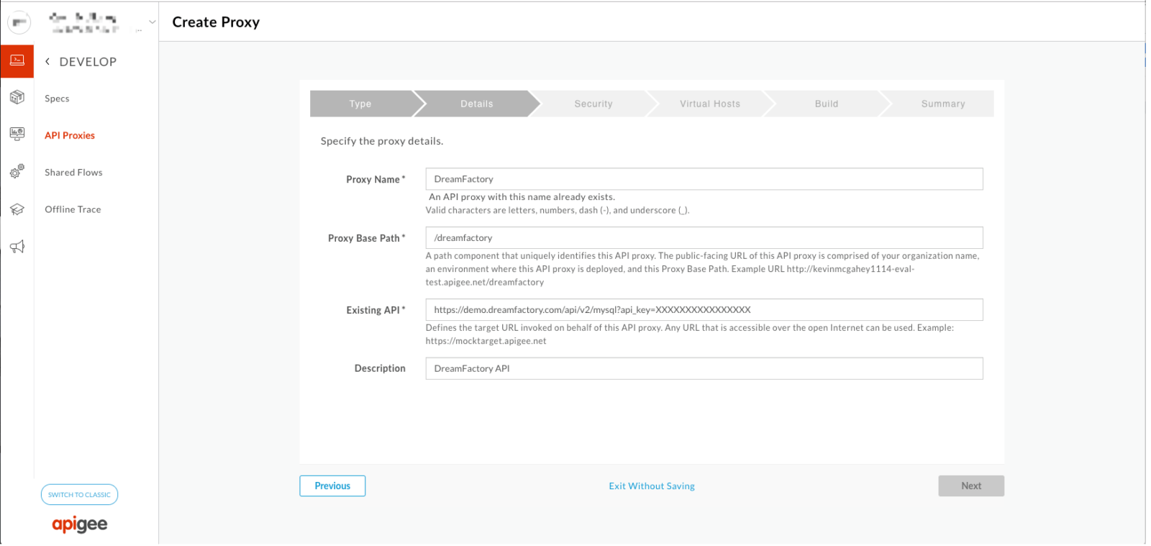Open the Analyze monitor icon in sidebar

[17, 134]
